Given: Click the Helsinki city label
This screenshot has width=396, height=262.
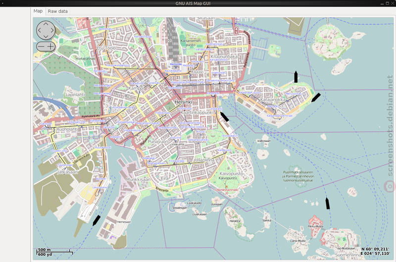Looking at the screenshot, I should coord(183,102).
